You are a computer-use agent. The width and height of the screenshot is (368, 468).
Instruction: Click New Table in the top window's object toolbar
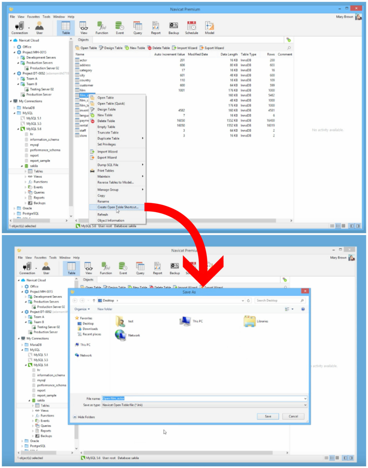[135, 48]
